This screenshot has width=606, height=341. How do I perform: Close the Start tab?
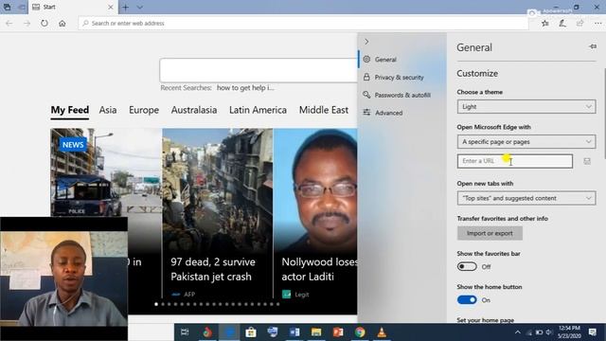111,7
